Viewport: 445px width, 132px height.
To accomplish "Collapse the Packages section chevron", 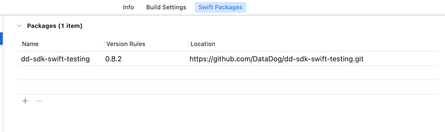I will coord(19,26).
